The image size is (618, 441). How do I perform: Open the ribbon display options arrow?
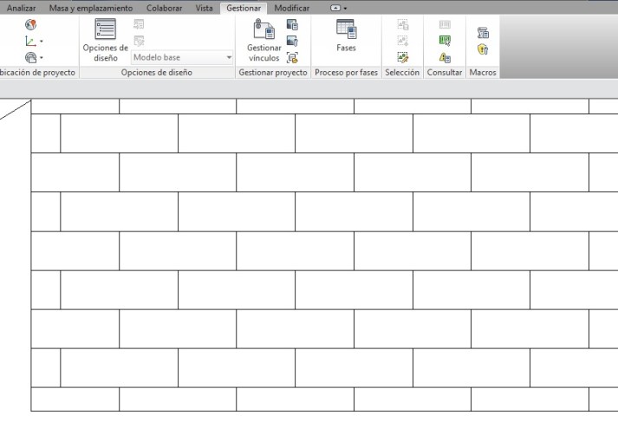click(x=346, y=8)
